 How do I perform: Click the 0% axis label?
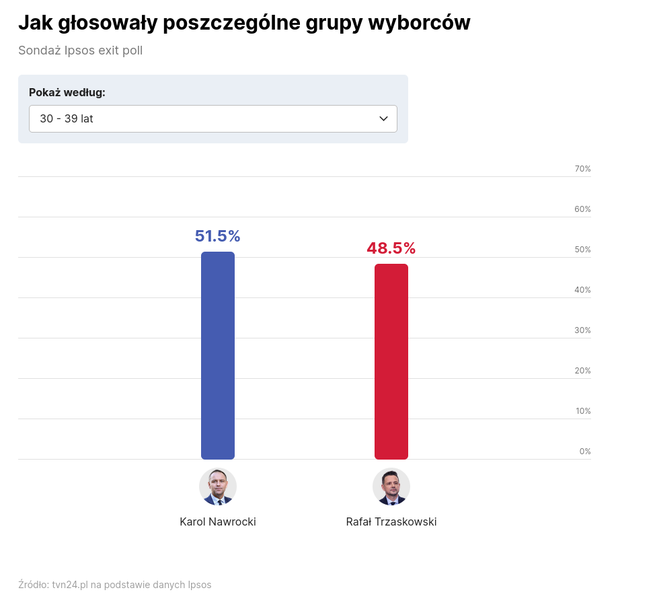(x=585, y=452)
